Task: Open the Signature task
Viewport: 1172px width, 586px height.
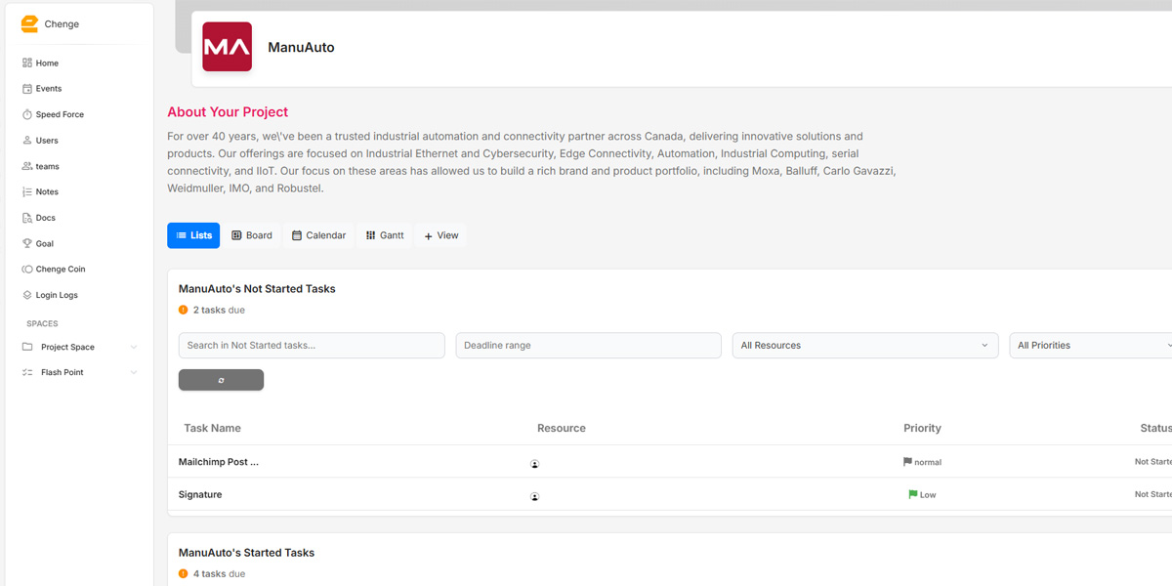Action: point(200,494)
